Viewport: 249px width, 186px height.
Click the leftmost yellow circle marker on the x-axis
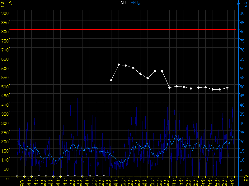17,176
